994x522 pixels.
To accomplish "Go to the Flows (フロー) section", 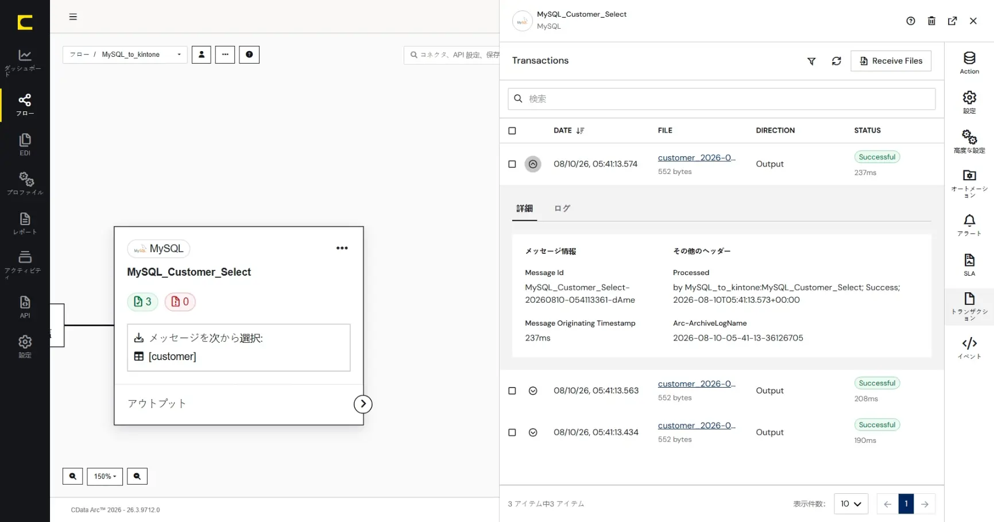I will click(25, 105).
